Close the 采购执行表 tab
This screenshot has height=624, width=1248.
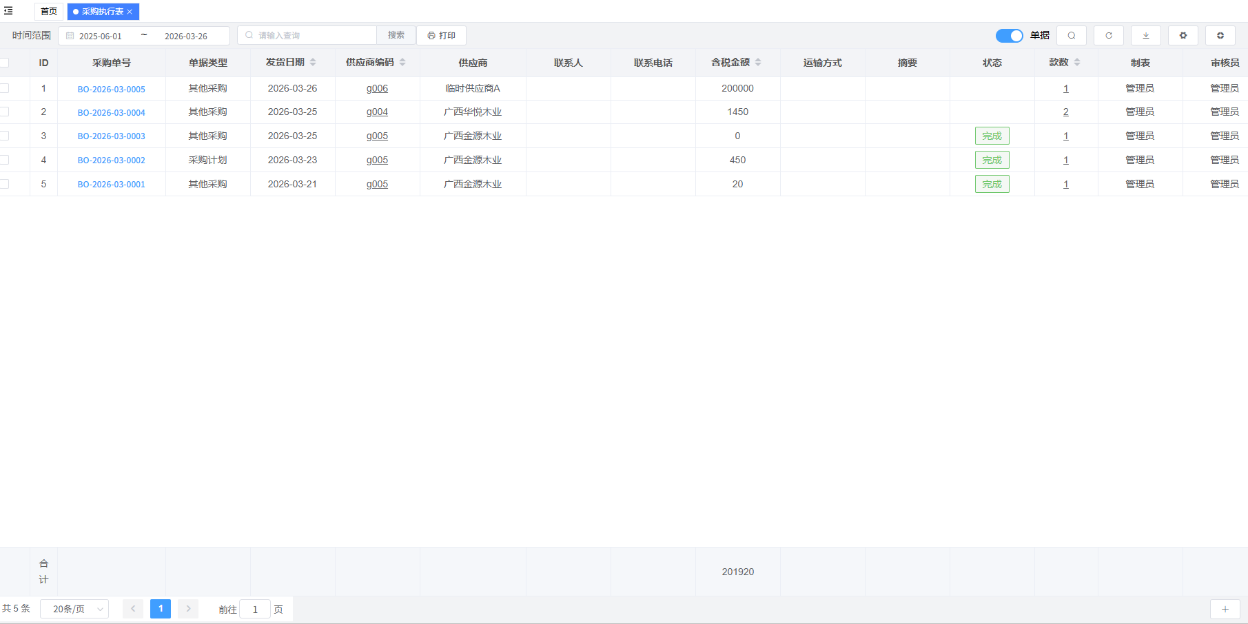point(130,12)
